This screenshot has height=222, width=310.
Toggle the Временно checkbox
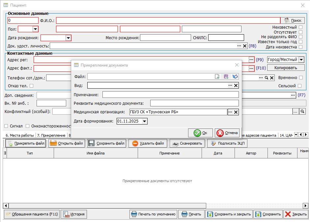300,78
